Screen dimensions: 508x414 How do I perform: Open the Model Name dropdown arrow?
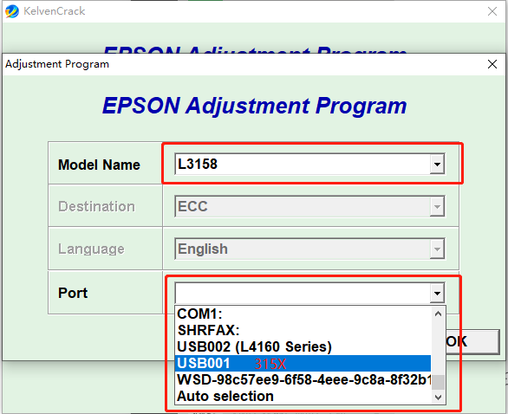437,164
